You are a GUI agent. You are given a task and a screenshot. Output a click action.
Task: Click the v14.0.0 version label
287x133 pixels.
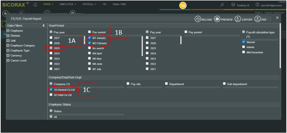282,2
